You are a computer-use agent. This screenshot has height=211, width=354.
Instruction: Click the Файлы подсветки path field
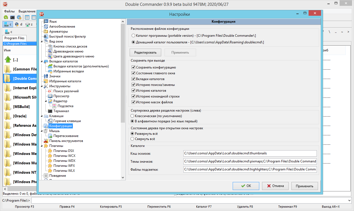point(250,169)
